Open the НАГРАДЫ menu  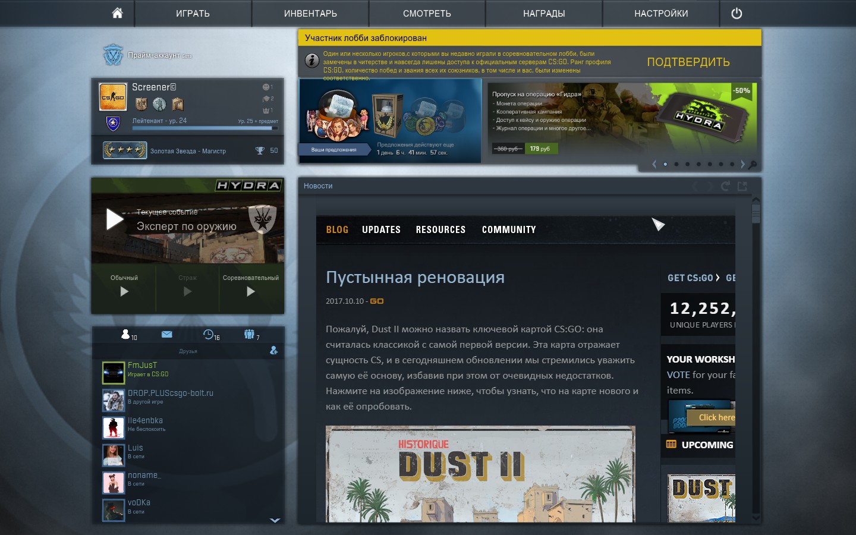pos(544,13)
